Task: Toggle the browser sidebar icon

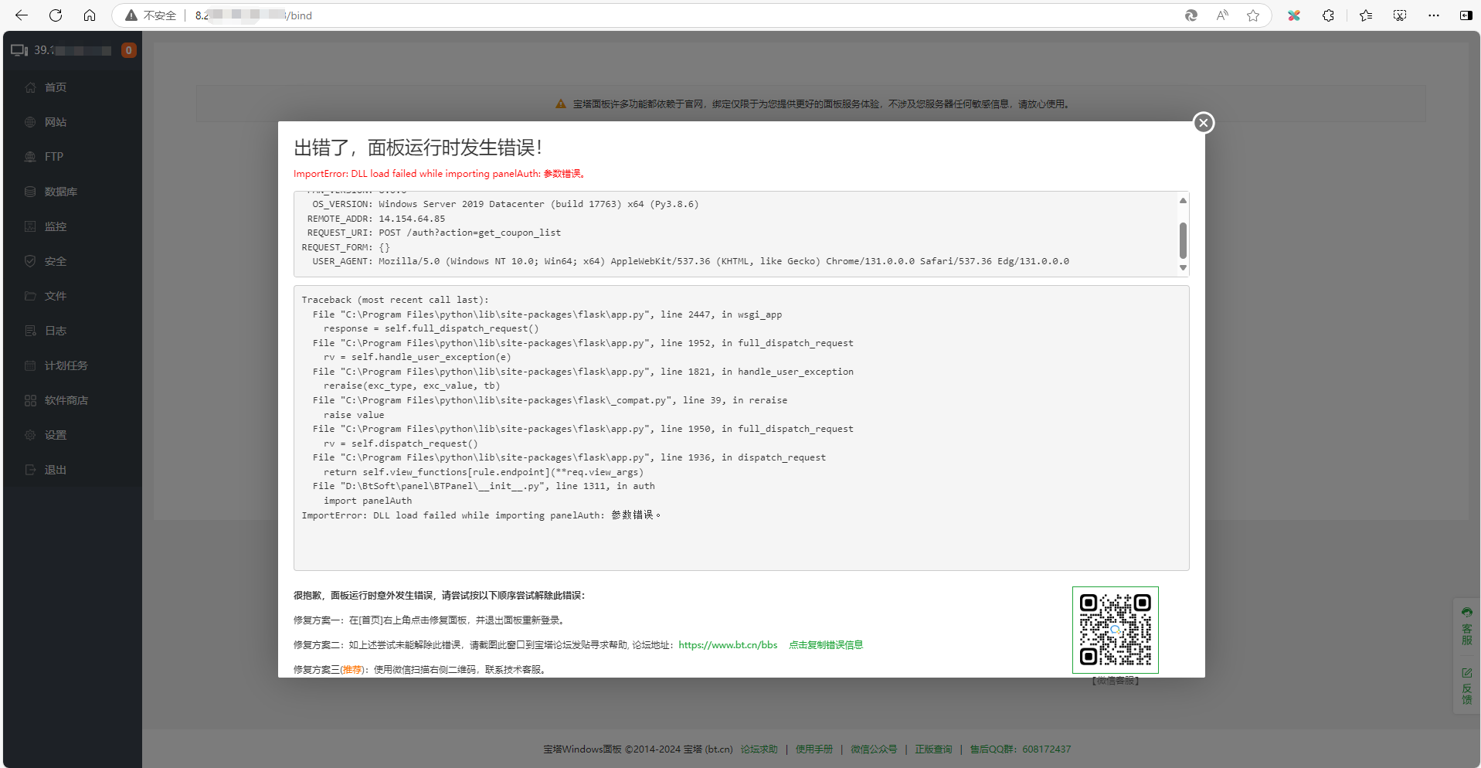Action: click(1466, 15)
